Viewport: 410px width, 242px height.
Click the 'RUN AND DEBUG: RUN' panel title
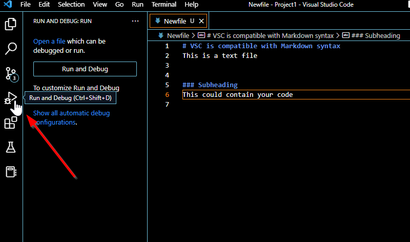click(63, 21)
